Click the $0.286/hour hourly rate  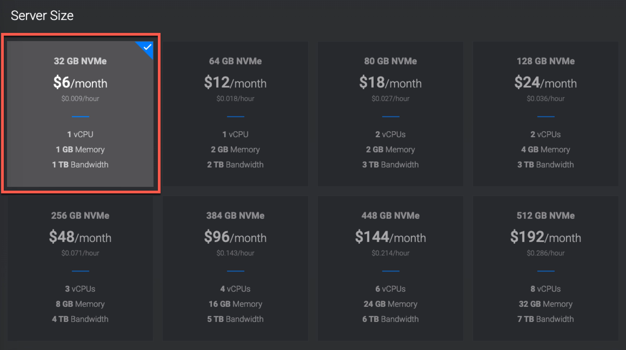[545, 253]
